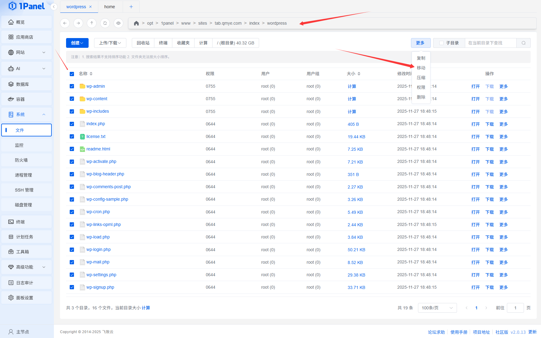Uncheck the wp-admin folder checkbox
Image resolution: width=541 pixels, height=338 pixels.
click(72, 86)
